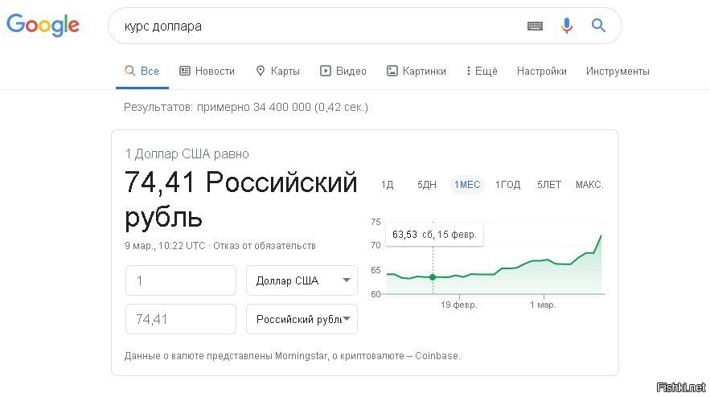Click the Отказ от обязательств disclaimer link
710x397 pixels.
click(x=265, y=246)
